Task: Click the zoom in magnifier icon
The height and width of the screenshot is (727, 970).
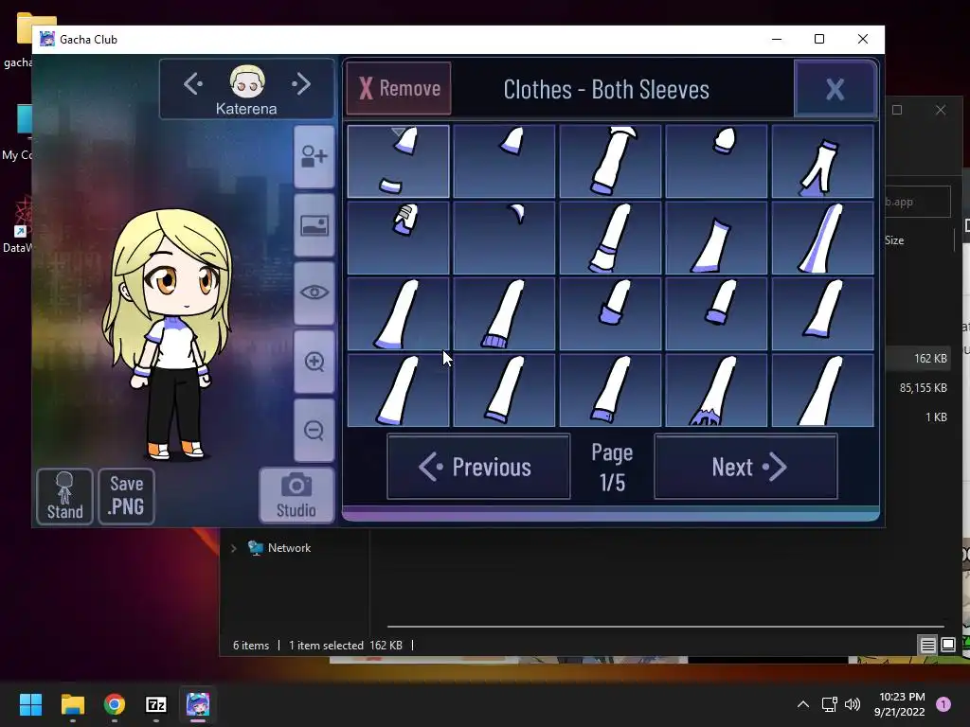Action: (314, 362)
